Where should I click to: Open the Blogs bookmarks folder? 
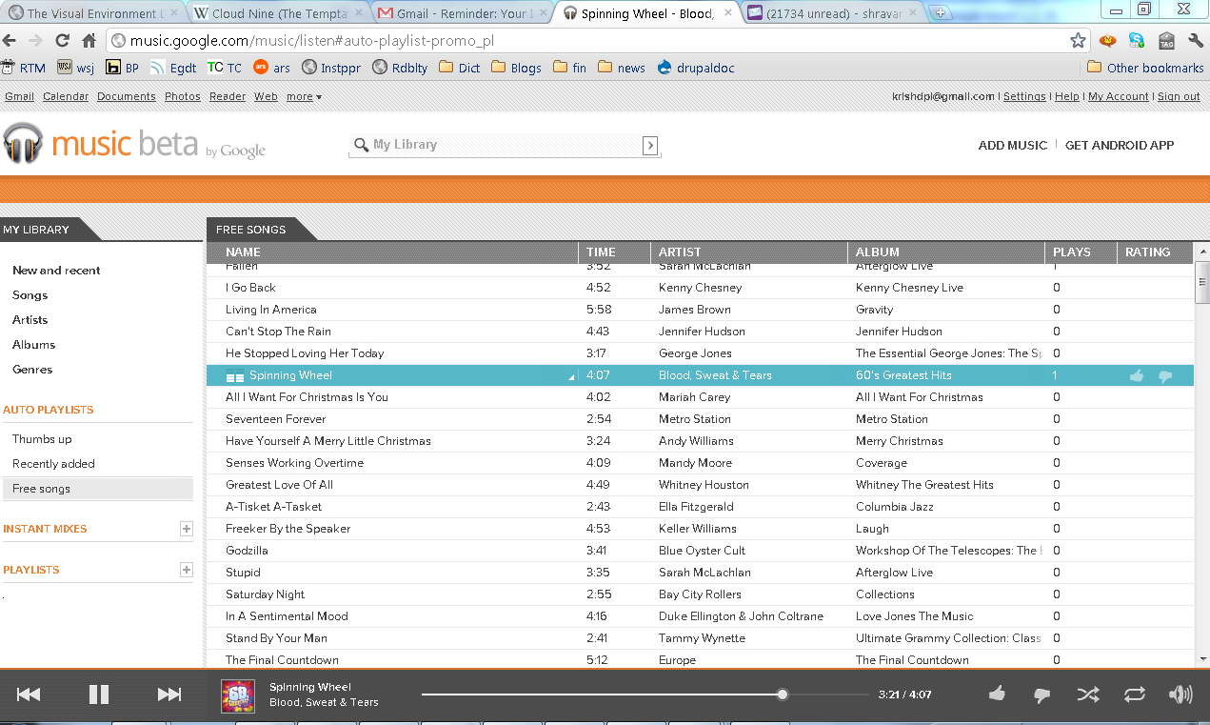516,68
